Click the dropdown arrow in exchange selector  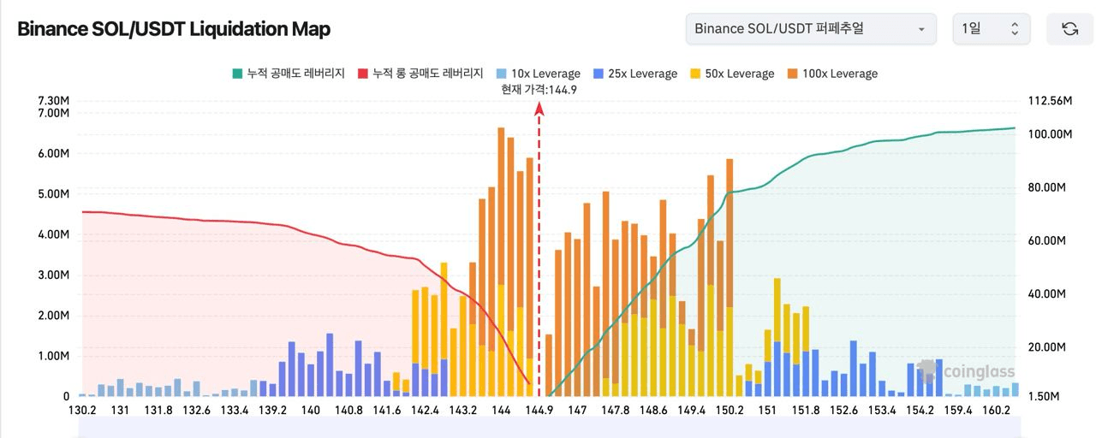[921, 29]
